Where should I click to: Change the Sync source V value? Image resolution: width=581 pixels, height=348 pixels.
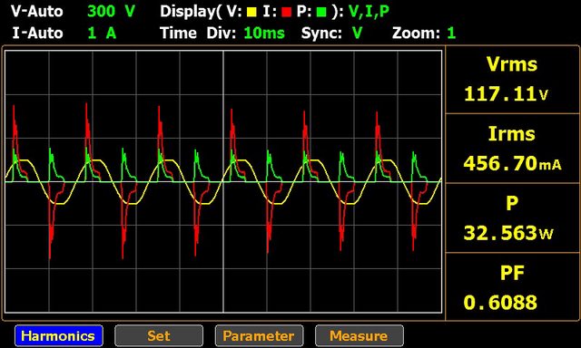click(357, 34)
